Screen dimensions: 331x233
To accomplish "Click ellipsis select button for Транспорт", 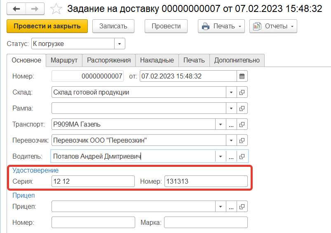I will [231, 124].
